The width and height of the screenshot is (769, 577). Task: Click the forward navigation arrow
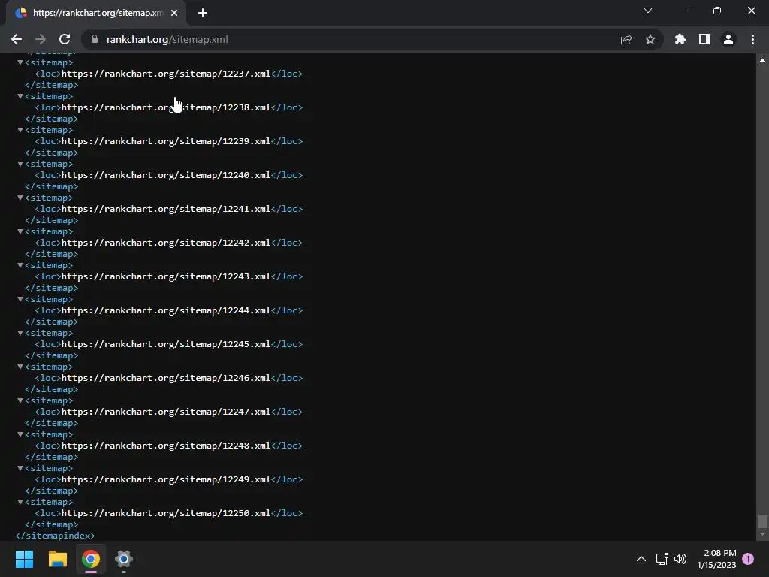point(41,39)
